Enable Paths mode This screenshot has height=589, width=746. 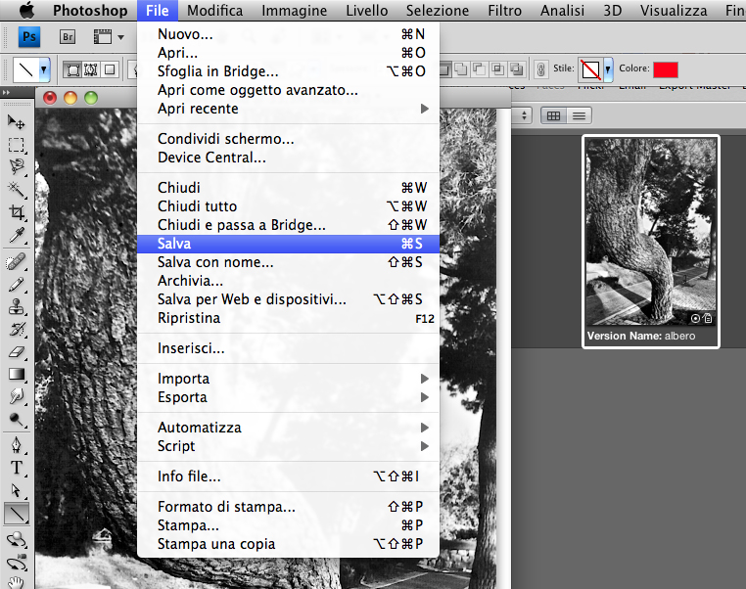click(91, 69)
